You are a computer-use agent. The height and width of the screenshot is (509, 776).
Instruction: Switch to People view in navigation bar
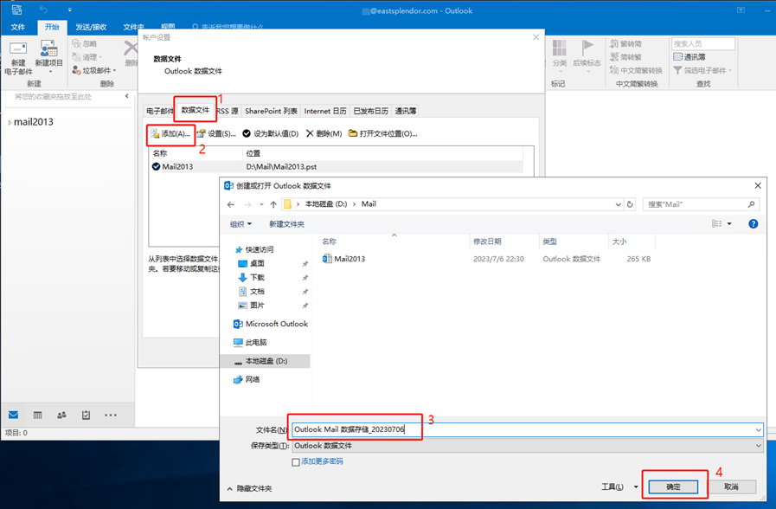pyautogui.click(x=61, y=416)
